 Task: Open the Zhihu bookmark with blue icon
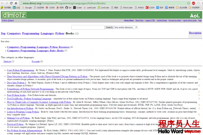coord(160,8)
